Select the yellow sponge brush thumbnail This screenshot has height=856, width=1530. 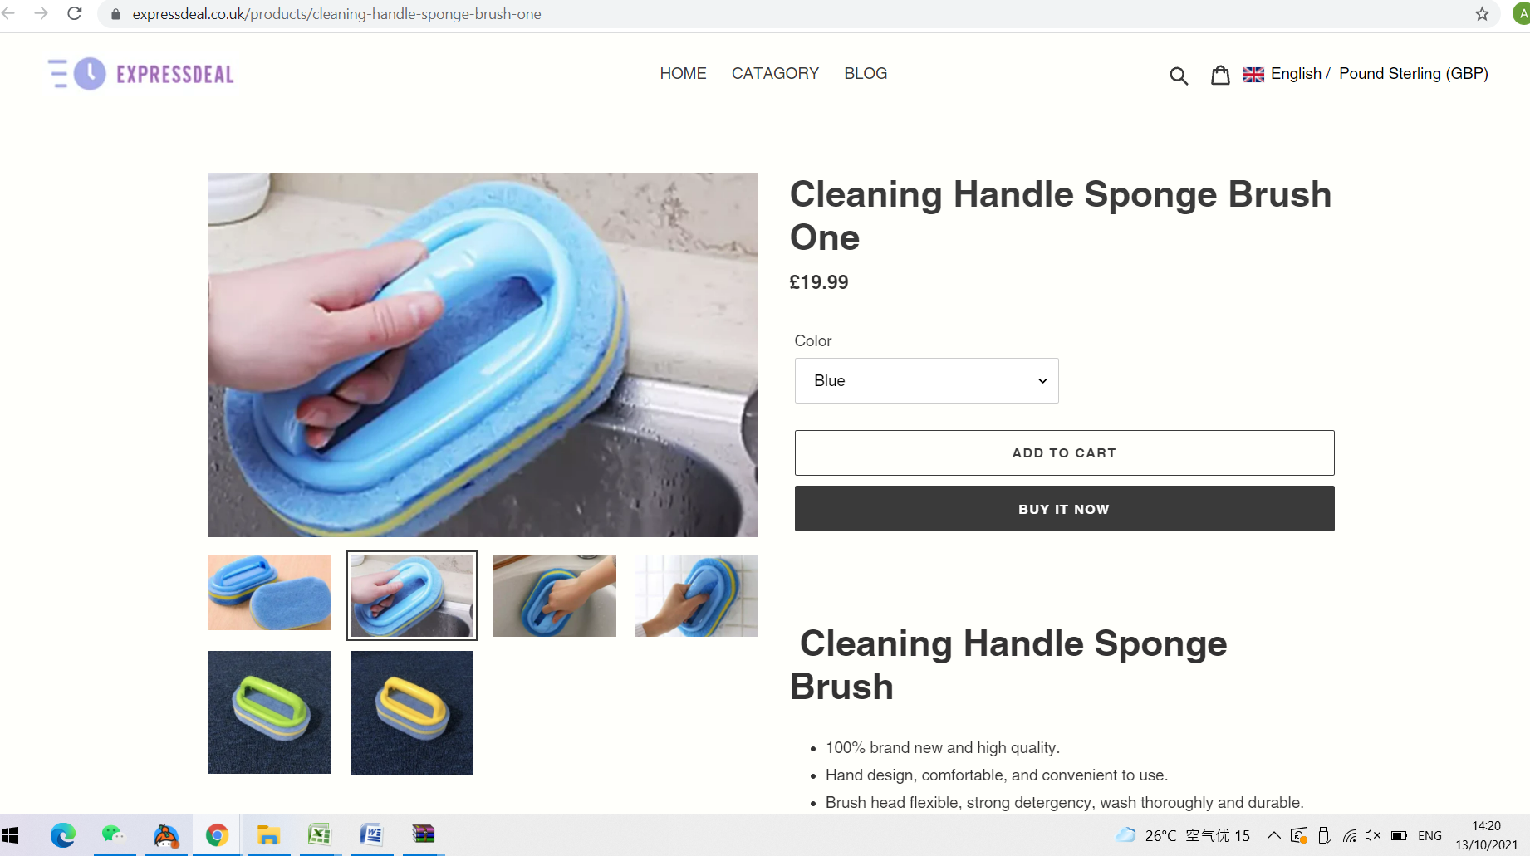(412, 713)
